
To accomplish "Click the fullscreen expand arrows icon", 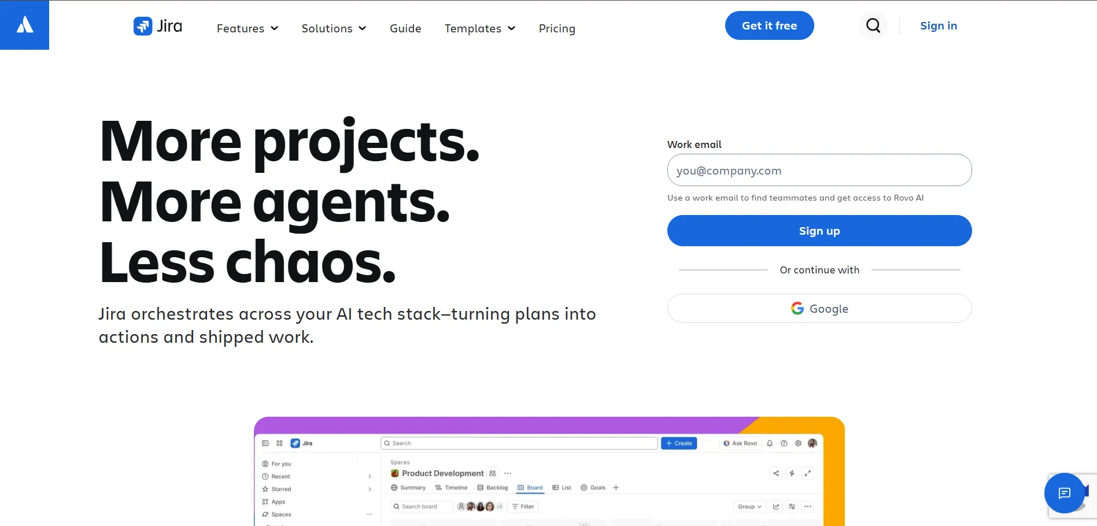I will click(808, 473).
